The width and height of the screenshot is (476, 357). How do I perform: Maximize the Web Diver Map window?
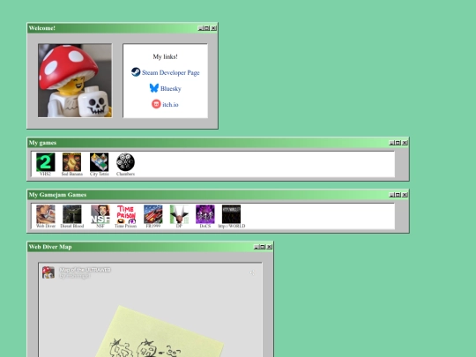click(263, 247)
